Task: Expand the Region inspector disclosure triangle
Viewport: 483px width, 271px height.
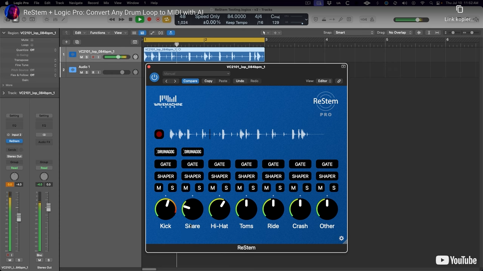Action: 4,33
